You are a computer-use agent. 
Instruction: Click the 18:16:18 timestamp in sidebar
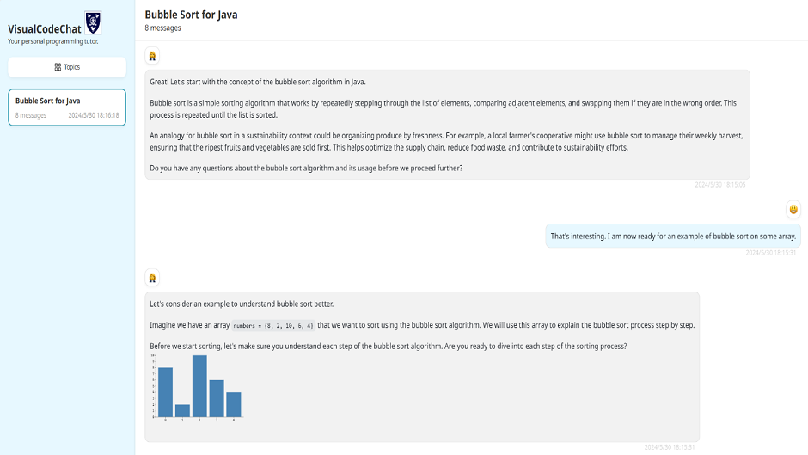pyautogui.click(x=94, y=115)
